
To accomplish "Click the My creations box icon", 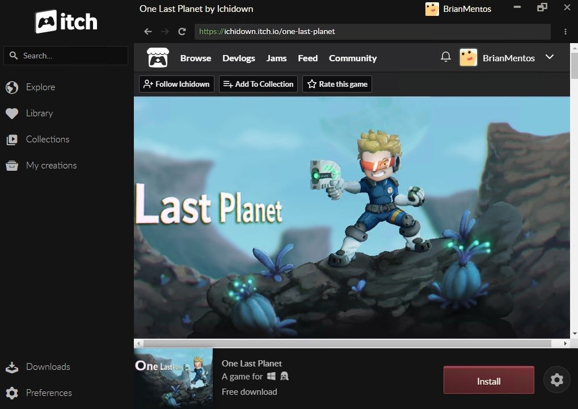I will coord(12,166).
